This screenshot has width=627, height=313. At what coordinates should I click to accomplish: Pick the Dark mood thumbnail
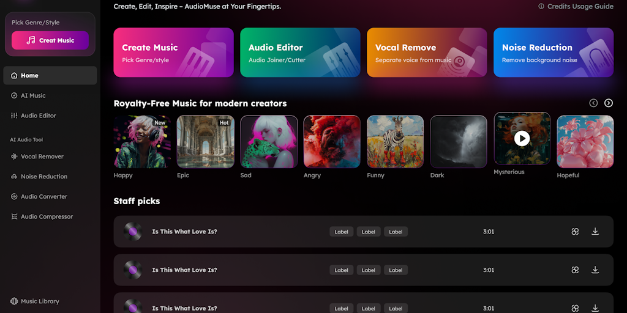459,142
